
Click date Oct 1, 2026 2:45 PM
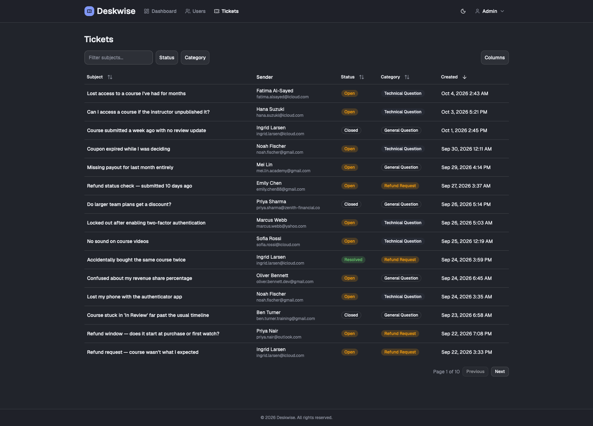click(x=464, y=130)
